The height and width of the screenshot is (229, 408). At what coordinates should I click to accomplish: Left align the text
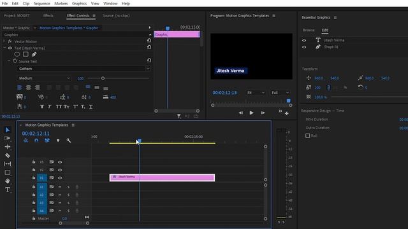[20, 88]
